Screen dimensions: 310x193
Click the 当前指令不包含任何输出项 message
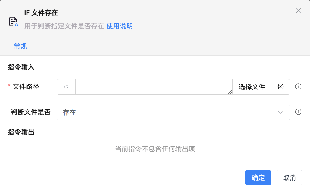click(155, 149)
